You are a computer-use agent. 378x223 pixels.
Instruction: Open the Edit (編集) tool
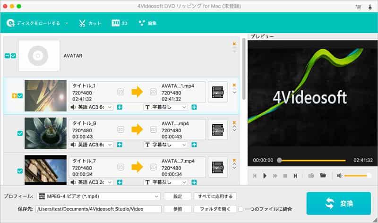pyautogui.click(x=148, y=23)
